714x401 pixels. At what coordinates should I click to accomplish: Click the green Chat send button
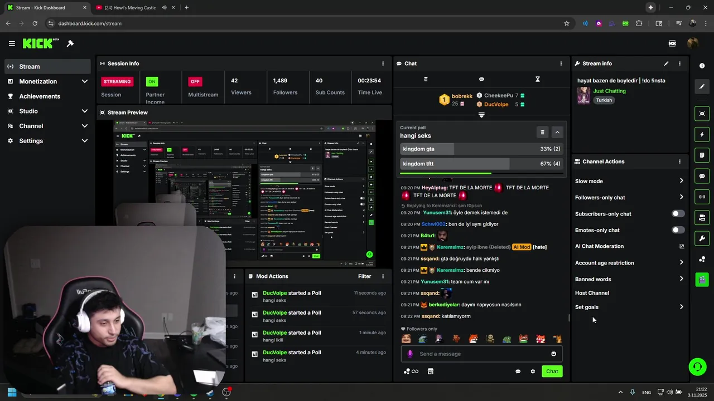pyautogui.click(x=552, y=371)
